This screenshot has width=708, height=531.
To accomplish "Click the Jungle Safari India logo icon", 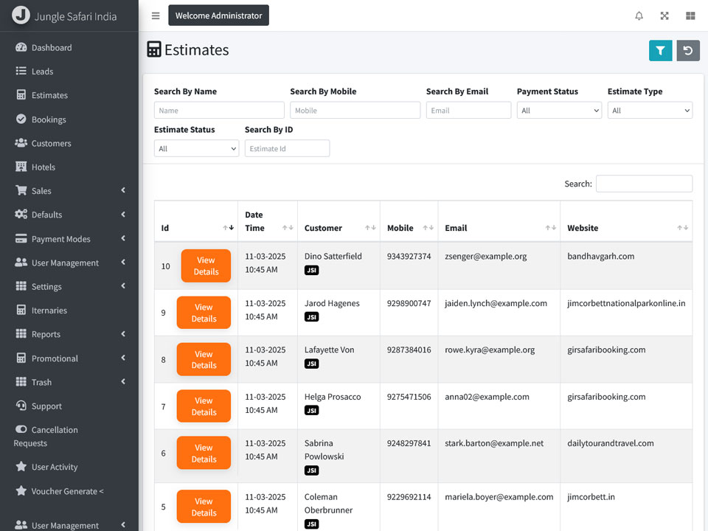I will pos(21,15).
